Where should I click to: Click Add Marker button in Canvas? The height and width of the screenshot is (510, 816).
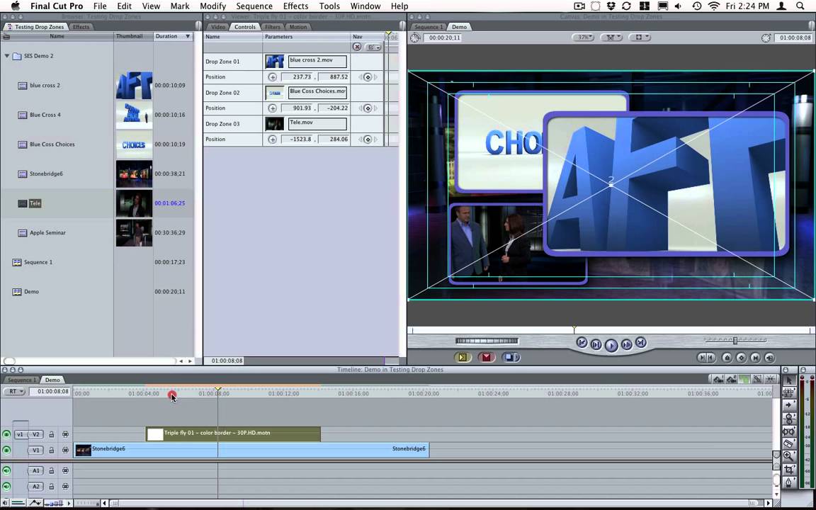[727, 358]
